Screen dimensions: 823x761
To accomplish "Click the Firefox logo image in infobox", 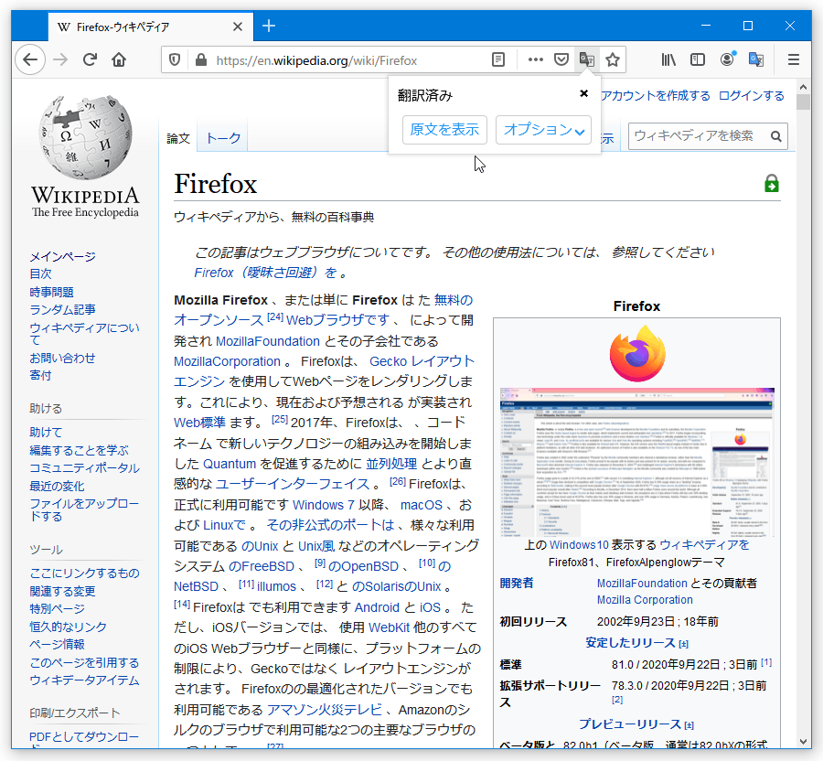I will coord(637,353).
